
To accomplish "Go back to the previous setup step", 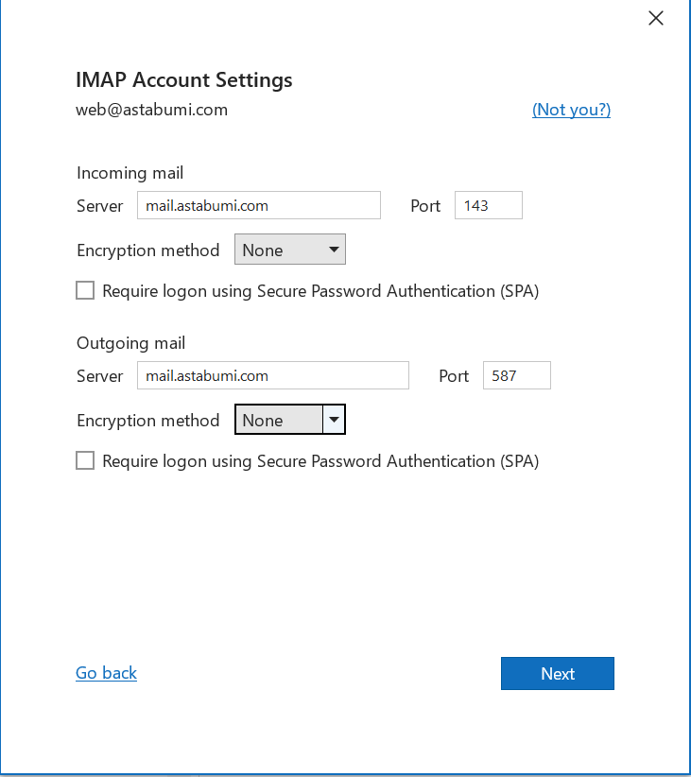I will pos(106,673).
